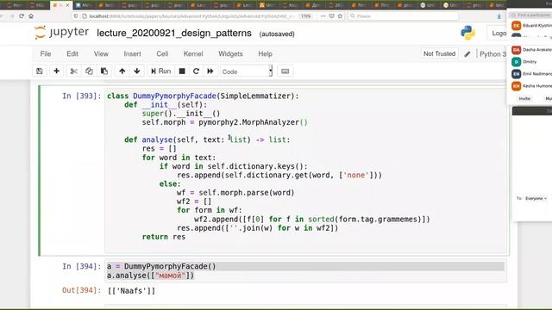Run the selected cell
Image resolution: width=552 pixels, height=310 pixels.
pos(161,71)
